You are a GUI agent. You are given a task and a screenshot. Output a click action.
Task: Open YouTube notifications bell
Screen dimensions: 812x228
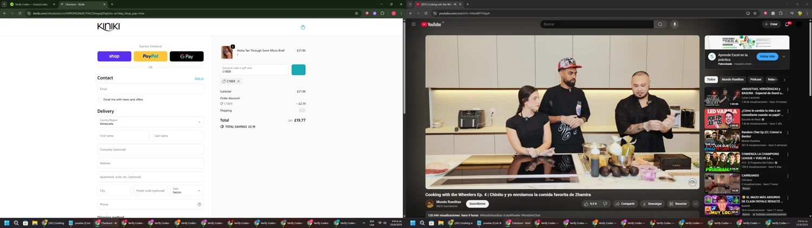(x=787, y=24)
